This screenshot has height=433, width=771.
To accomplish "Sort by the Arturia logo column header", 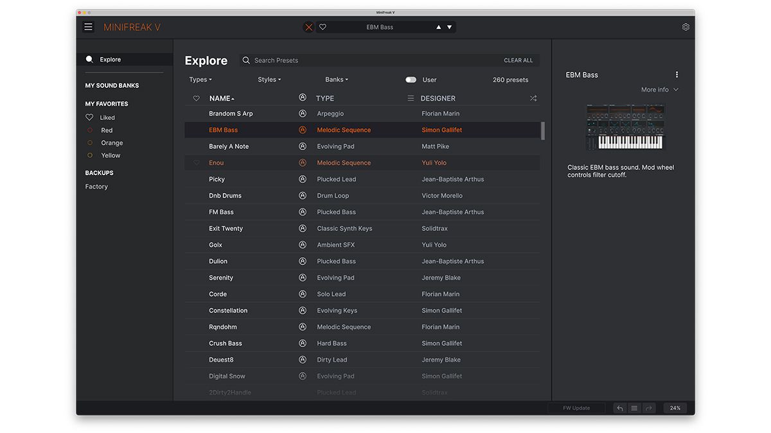I will [303, 98].
